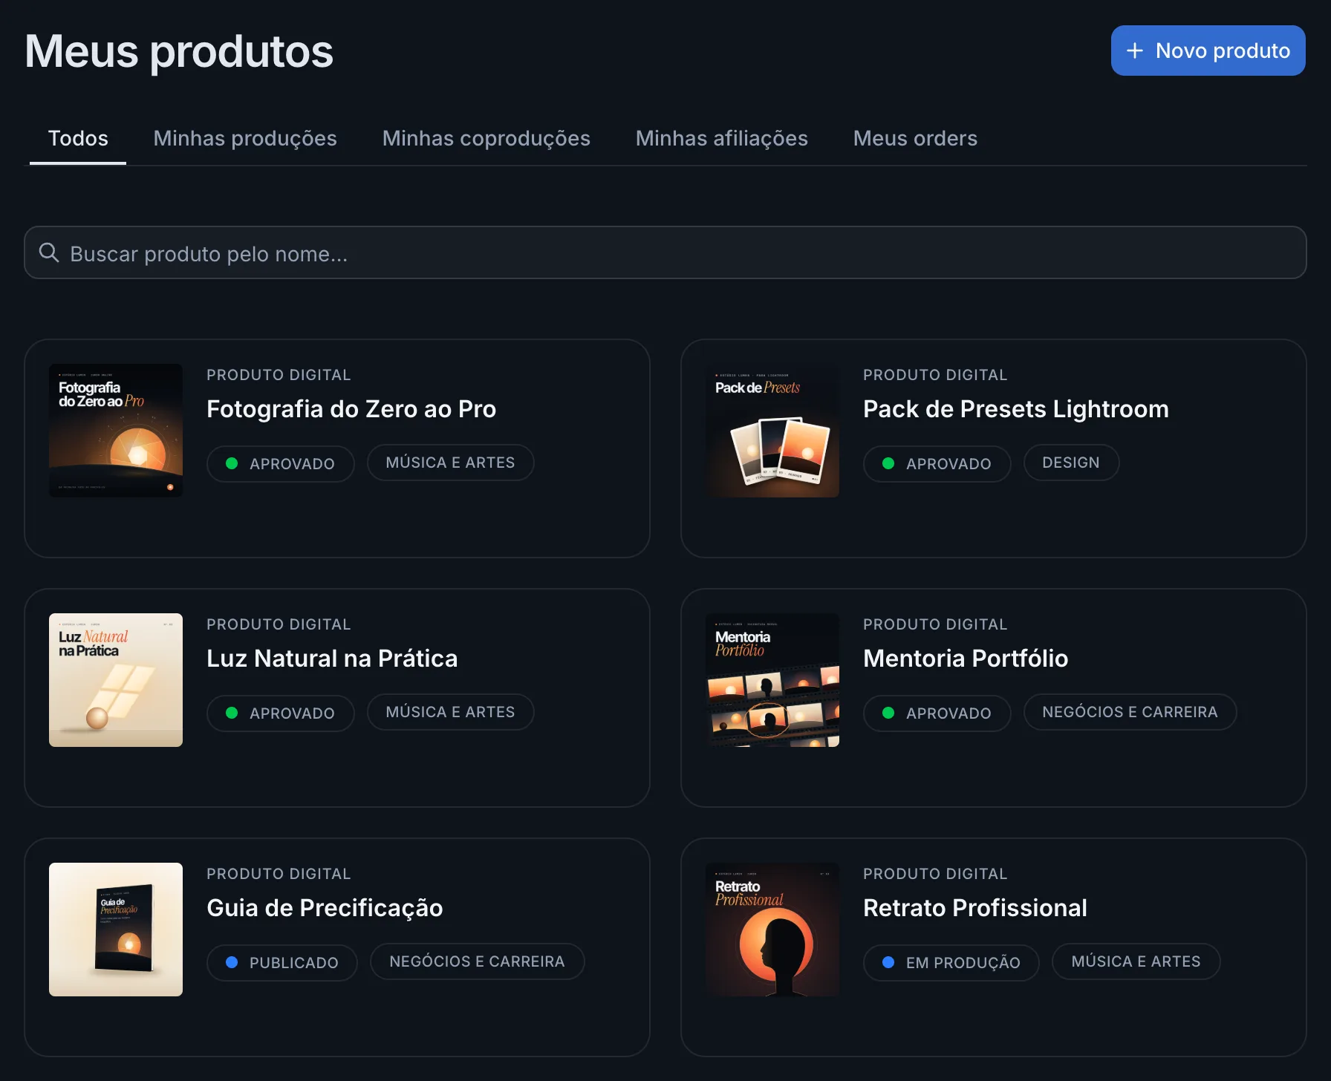Screen dimensions: 1331x1081
Task: Create a new product with Novo produto
Action: [x=1208, y=50]
